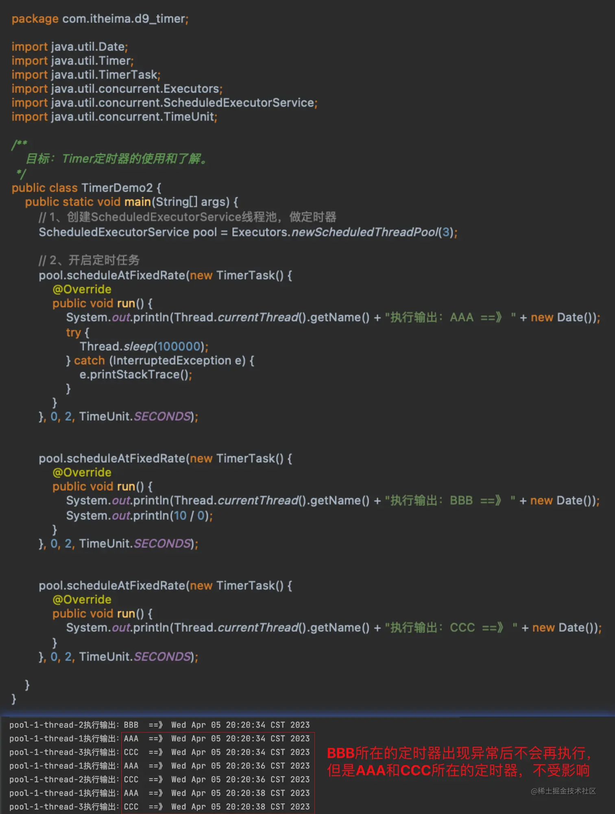Click e.printStackTrace() statement

coord(136,374)
